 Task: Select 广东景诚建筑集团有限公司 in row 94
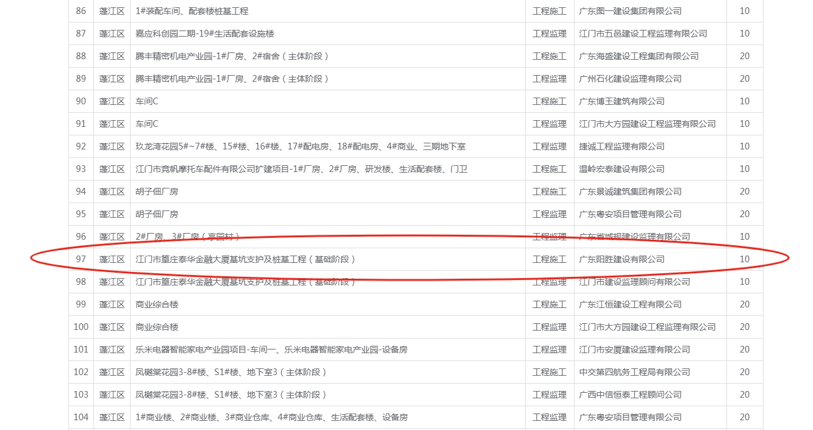click(630, 192)
